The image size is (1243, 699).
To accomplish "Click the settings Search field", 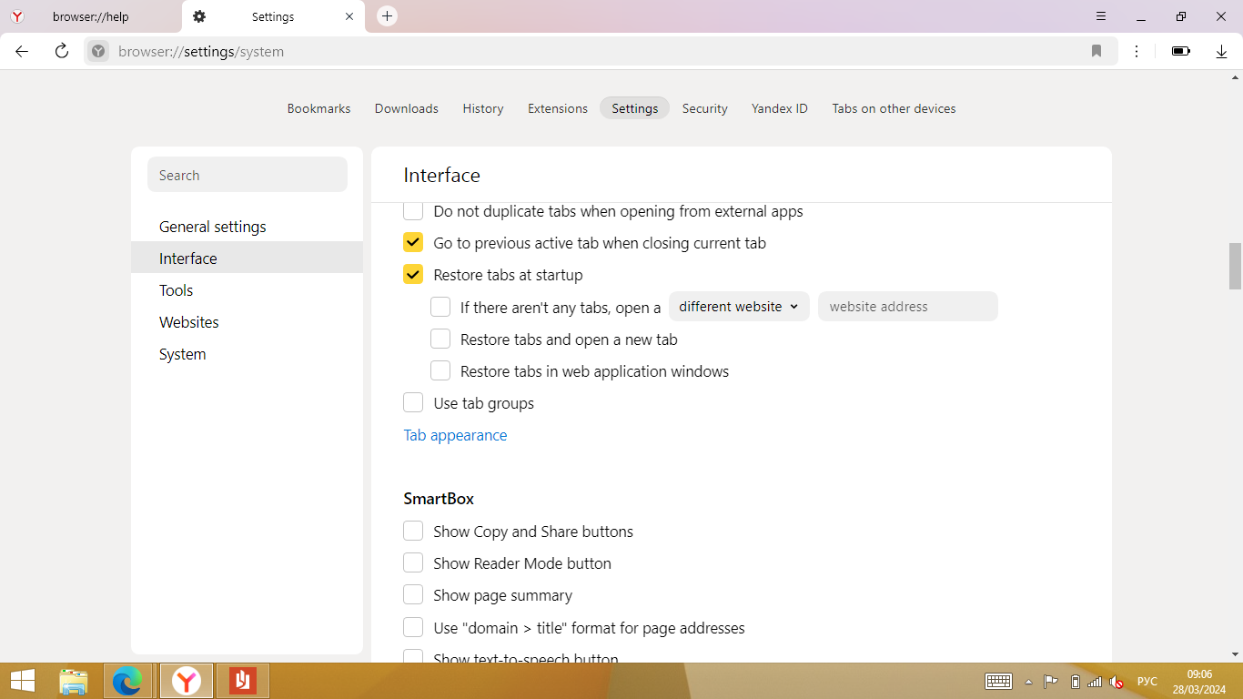I will tap(248, 175).
